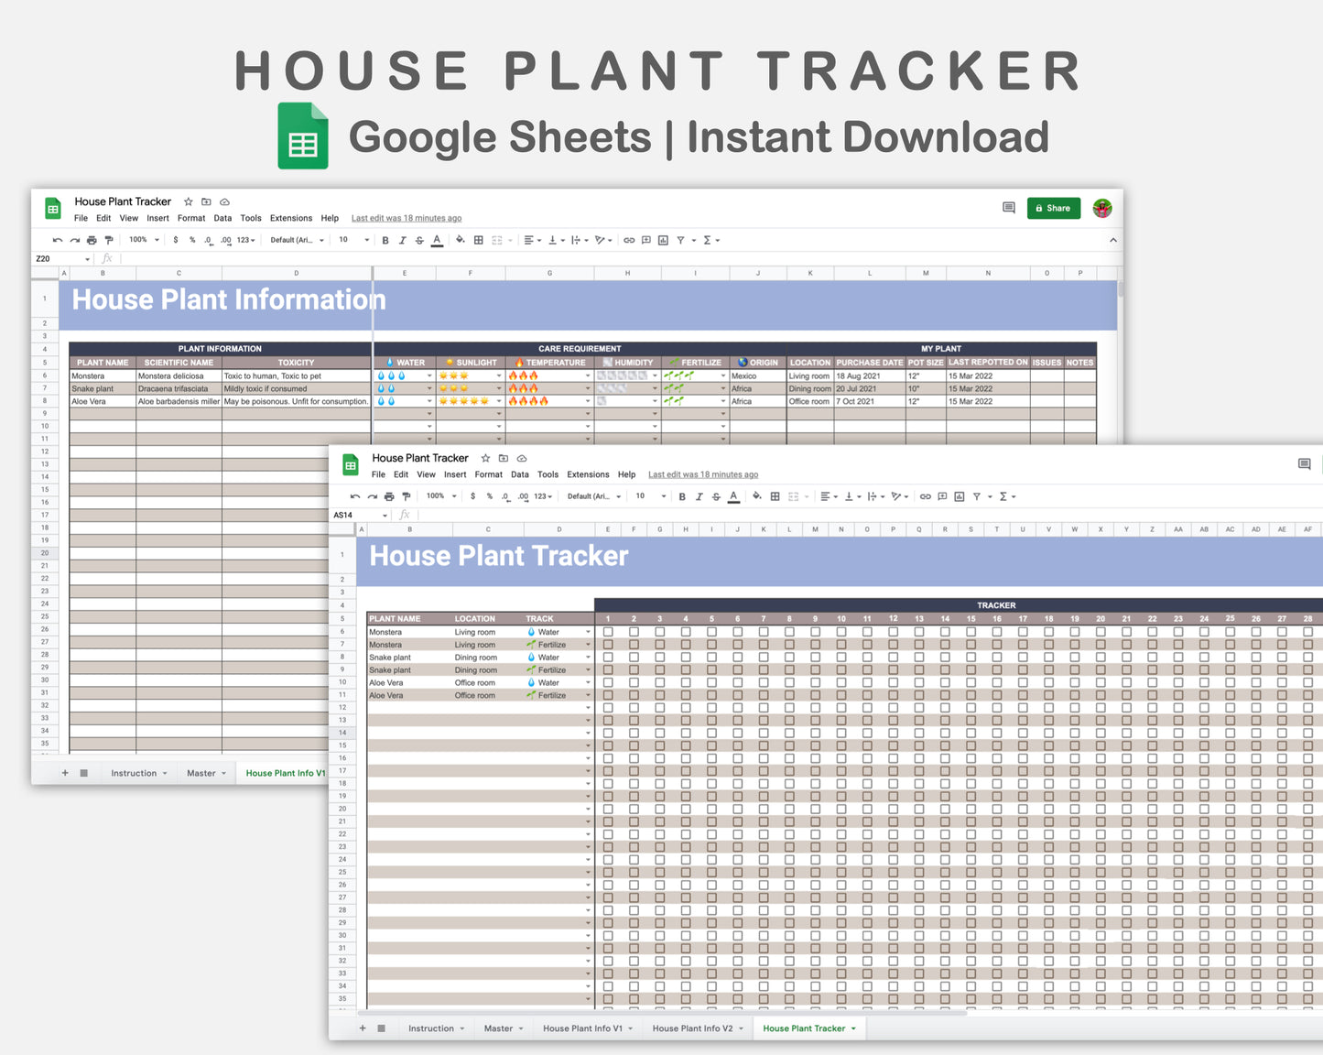Open the zoom level dropdown at 100%
This screenshot has height=1055, width=1323.
tap(439, 495)
